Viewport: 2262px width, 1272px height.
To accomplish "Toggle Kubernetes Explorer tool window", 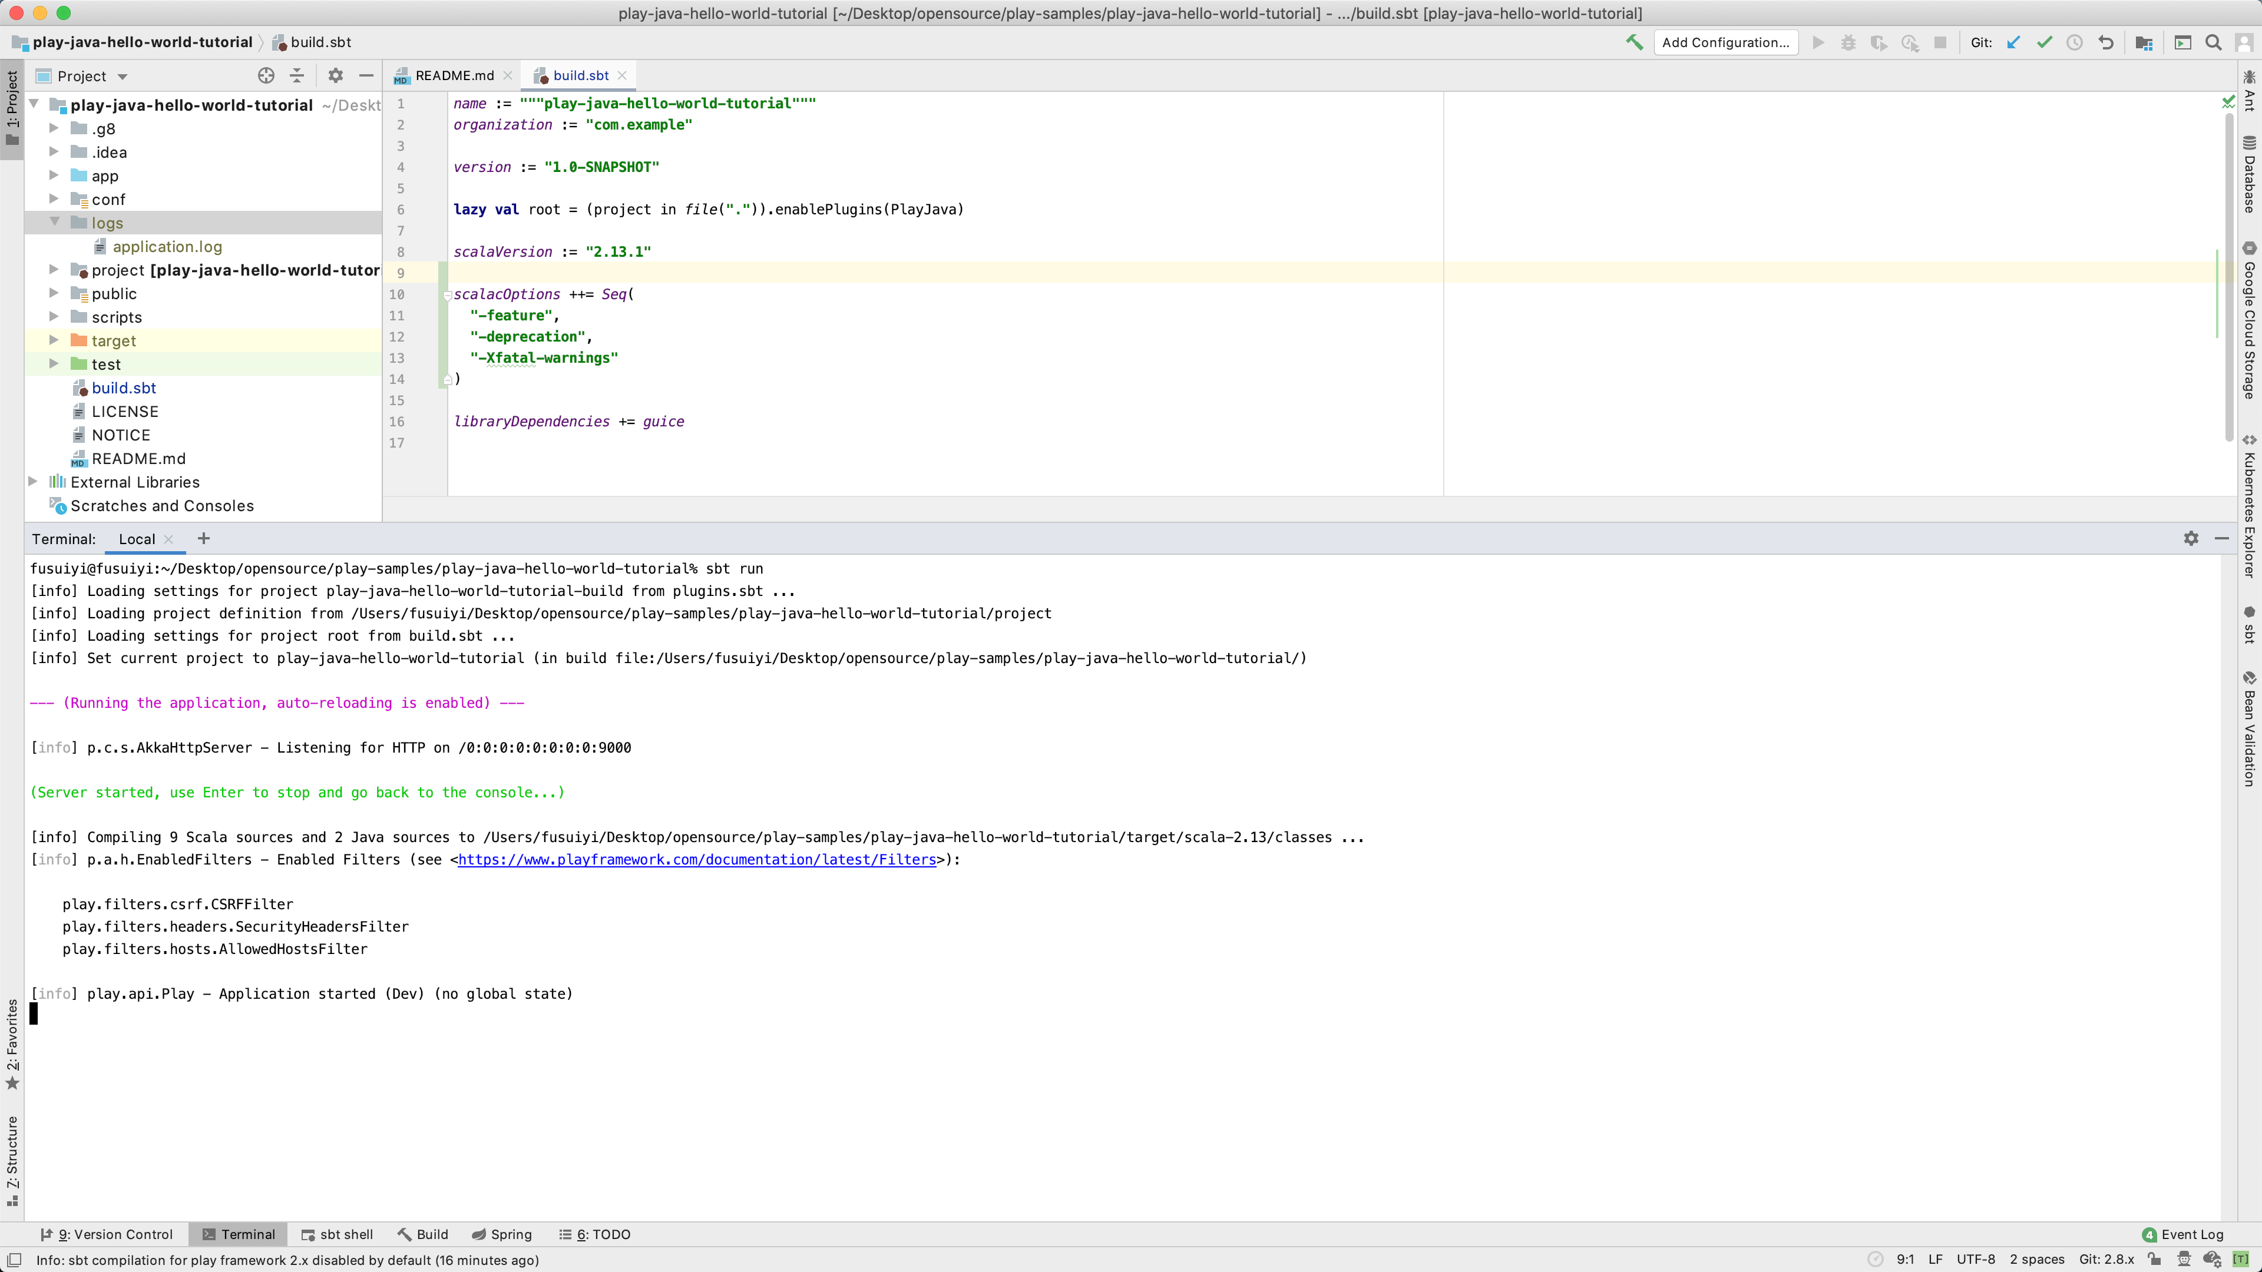I will [2249, 506].
